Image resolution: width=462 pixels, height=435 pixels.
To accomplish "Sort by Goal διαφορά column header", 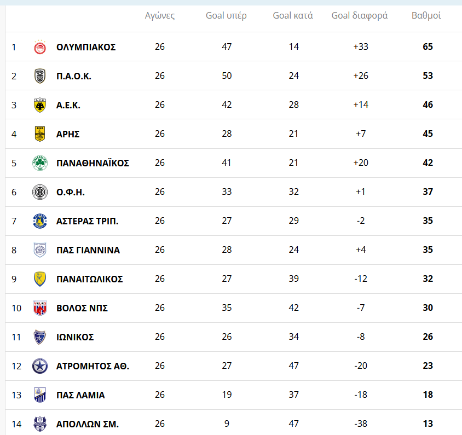I will (x=360, y=15).
